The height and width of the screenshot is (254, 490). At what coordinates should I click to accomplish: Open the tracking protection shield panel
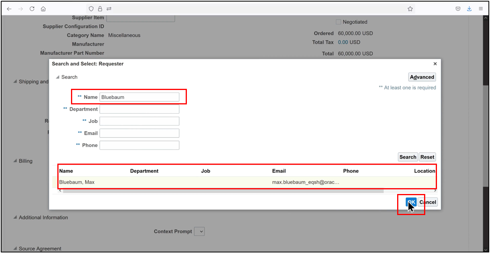(x=91, y=8)
